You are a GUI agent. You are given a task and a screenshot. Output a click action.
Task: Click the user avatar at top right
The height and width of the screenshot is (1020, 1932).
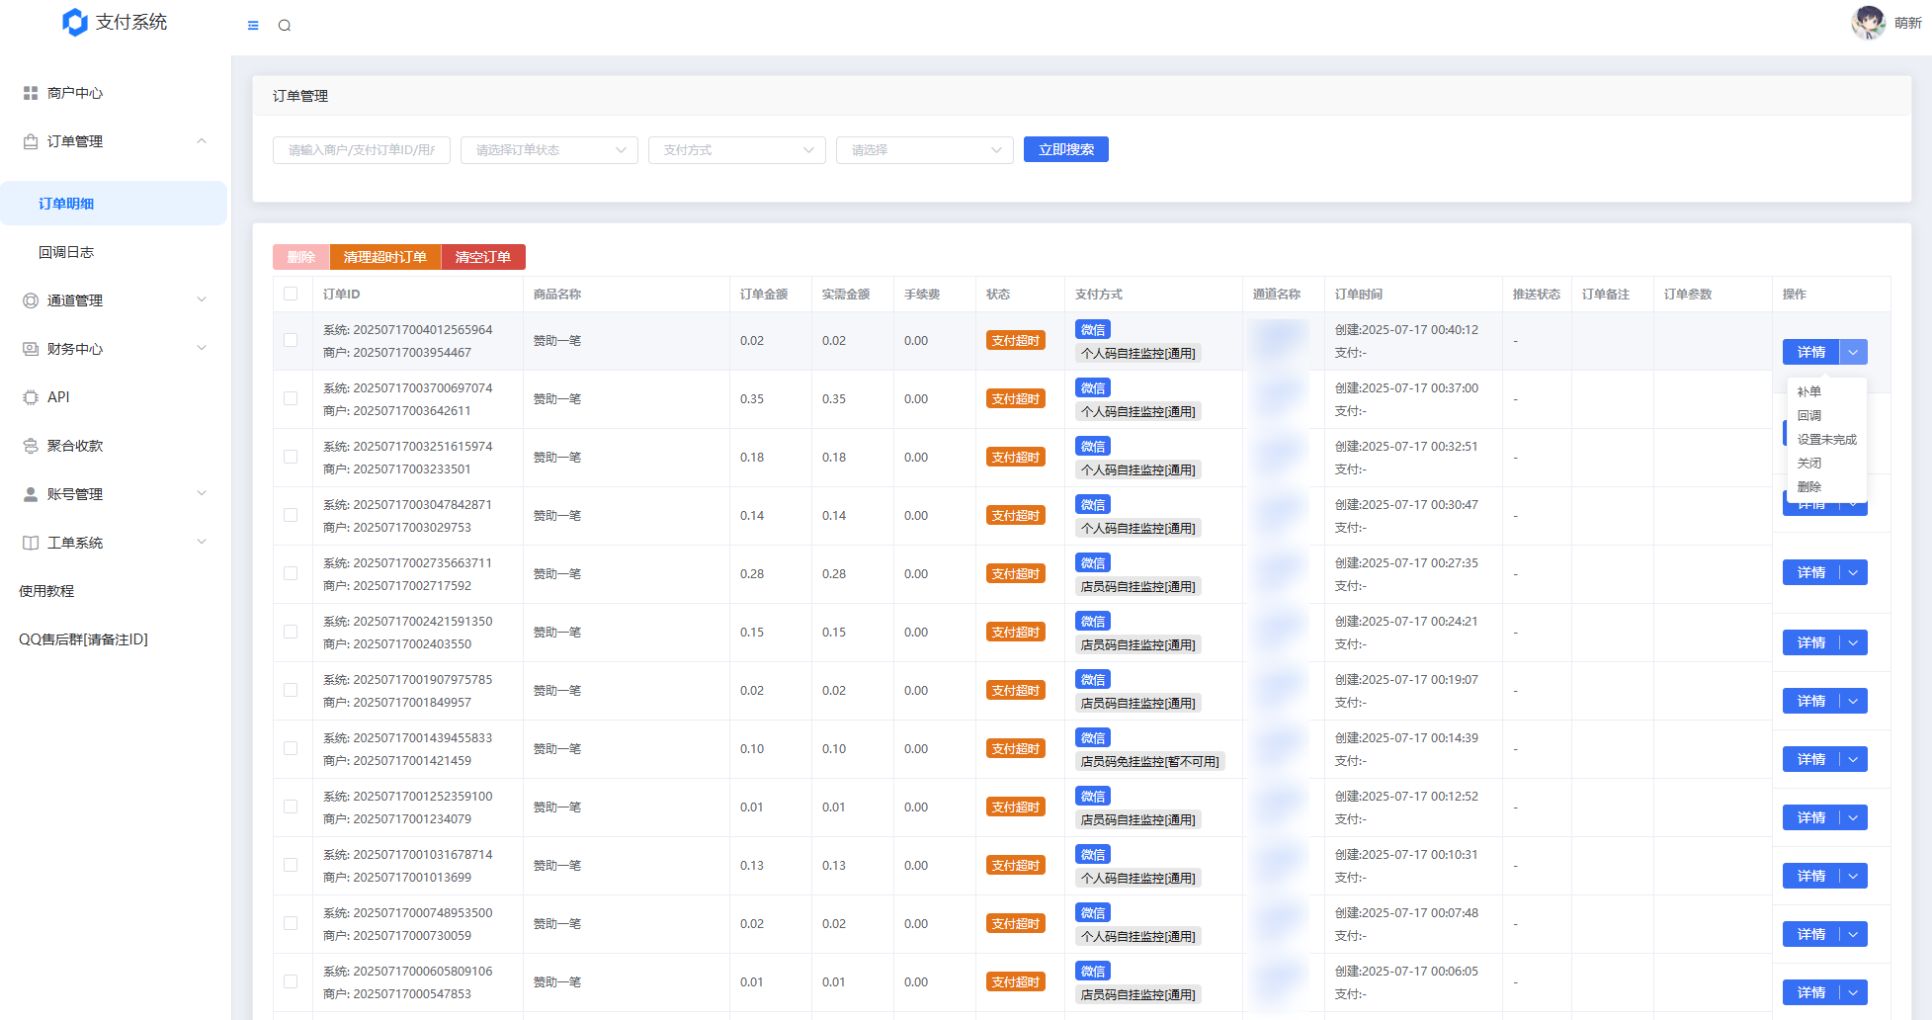point(1867,22)
